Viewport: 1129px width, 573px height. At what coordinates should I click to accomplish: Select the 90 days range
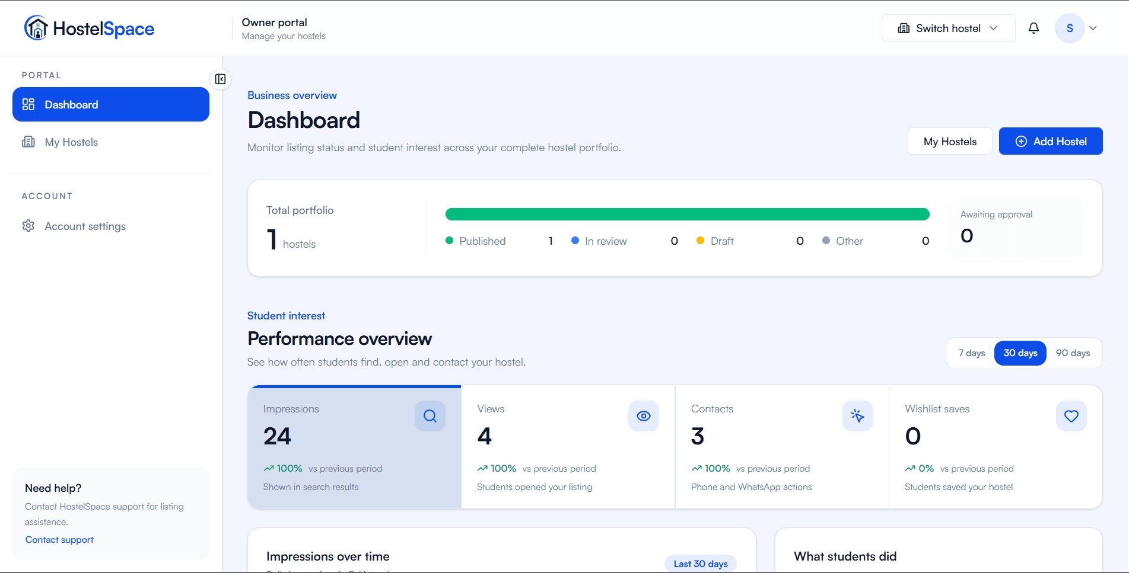[x=1073, y=353]
